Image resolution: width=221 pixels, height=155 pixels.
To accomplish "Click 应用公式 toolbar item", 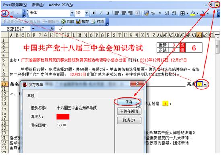I will click(x=12, y=22).
